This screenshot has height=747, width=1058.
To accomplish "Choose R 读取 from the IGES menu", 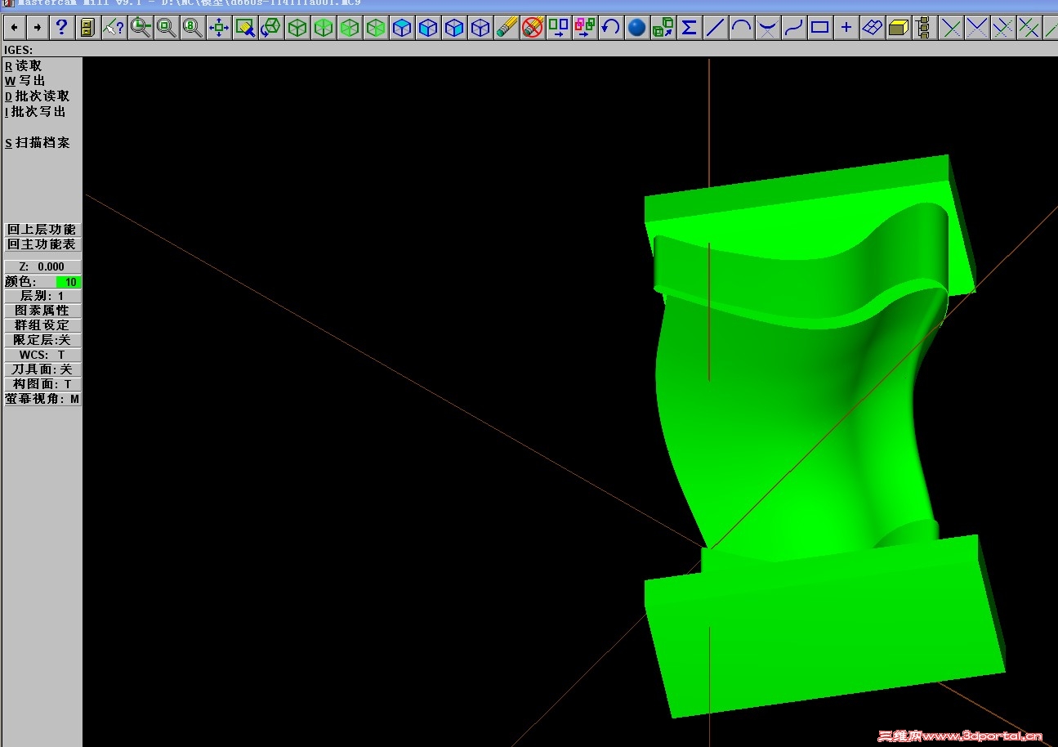I will pyautogui.click(x=23, y=65).
